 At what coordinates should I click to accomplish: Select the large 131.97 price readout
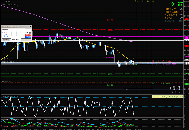[176, 4]
